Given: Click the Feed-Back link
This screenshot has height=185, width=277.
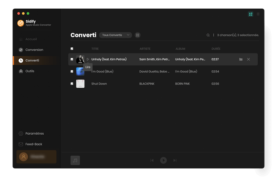Looking at the screenshot, I should coord(34,144).
